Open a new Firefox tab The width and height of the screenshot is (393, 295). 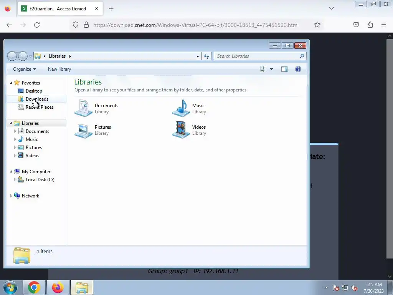click(111, 9)
